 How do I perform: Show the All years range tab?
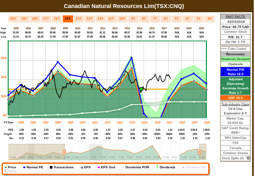click(x=210, y=19)
